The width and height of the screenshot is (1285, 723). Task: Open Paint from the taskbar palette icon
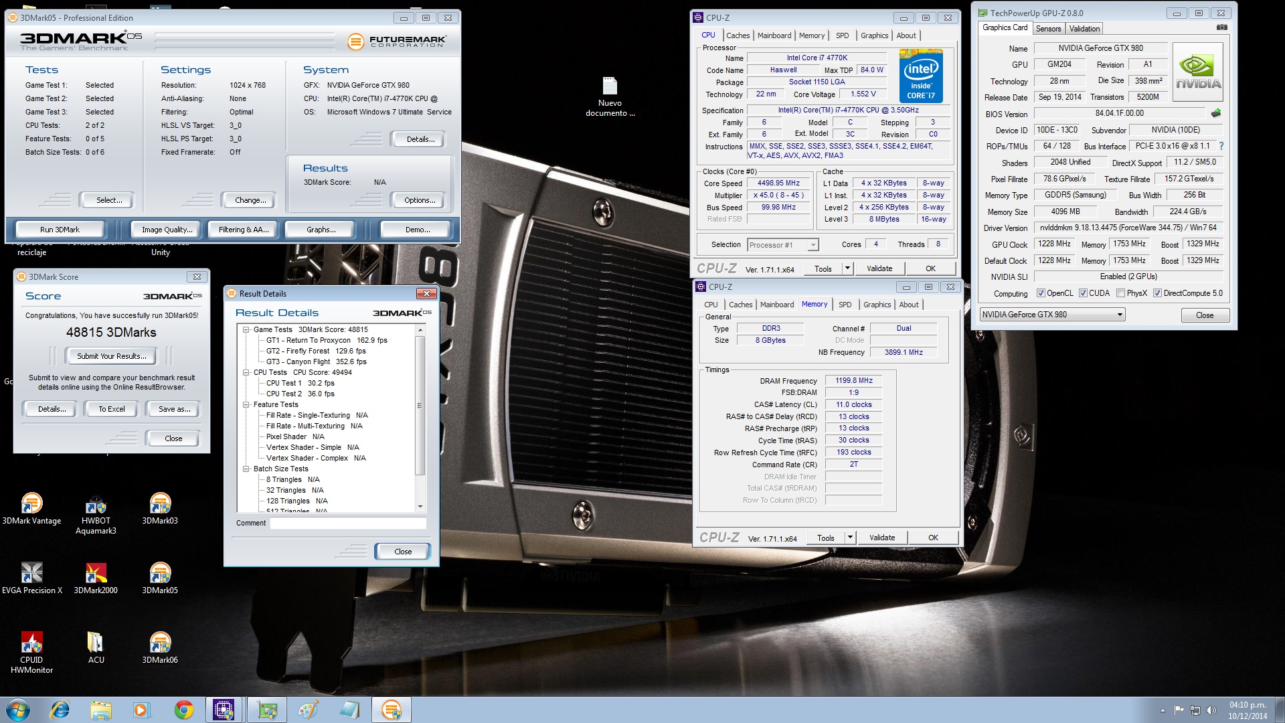pyautogui.click(x=308, y=710)
